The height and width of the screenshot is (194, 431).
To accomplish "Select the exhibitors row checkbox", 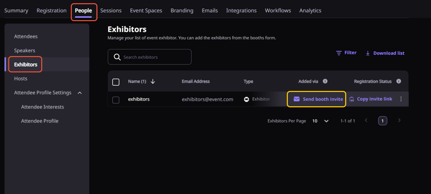I will pyautogui.click(x=116, y=100).
